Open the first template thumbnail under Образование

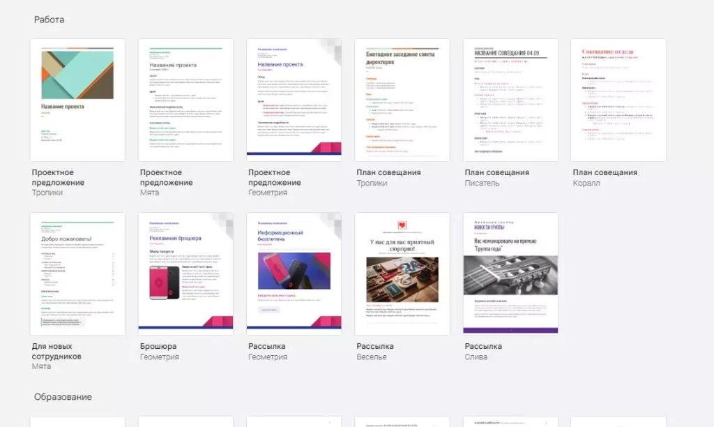click(x=77, y=421)
